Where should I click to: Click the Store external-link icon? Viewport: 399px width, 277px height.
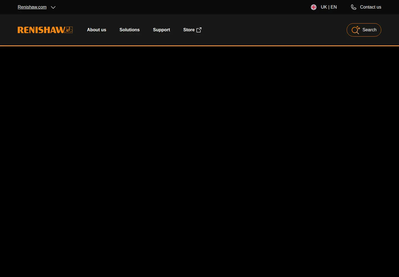coord(199,30)
